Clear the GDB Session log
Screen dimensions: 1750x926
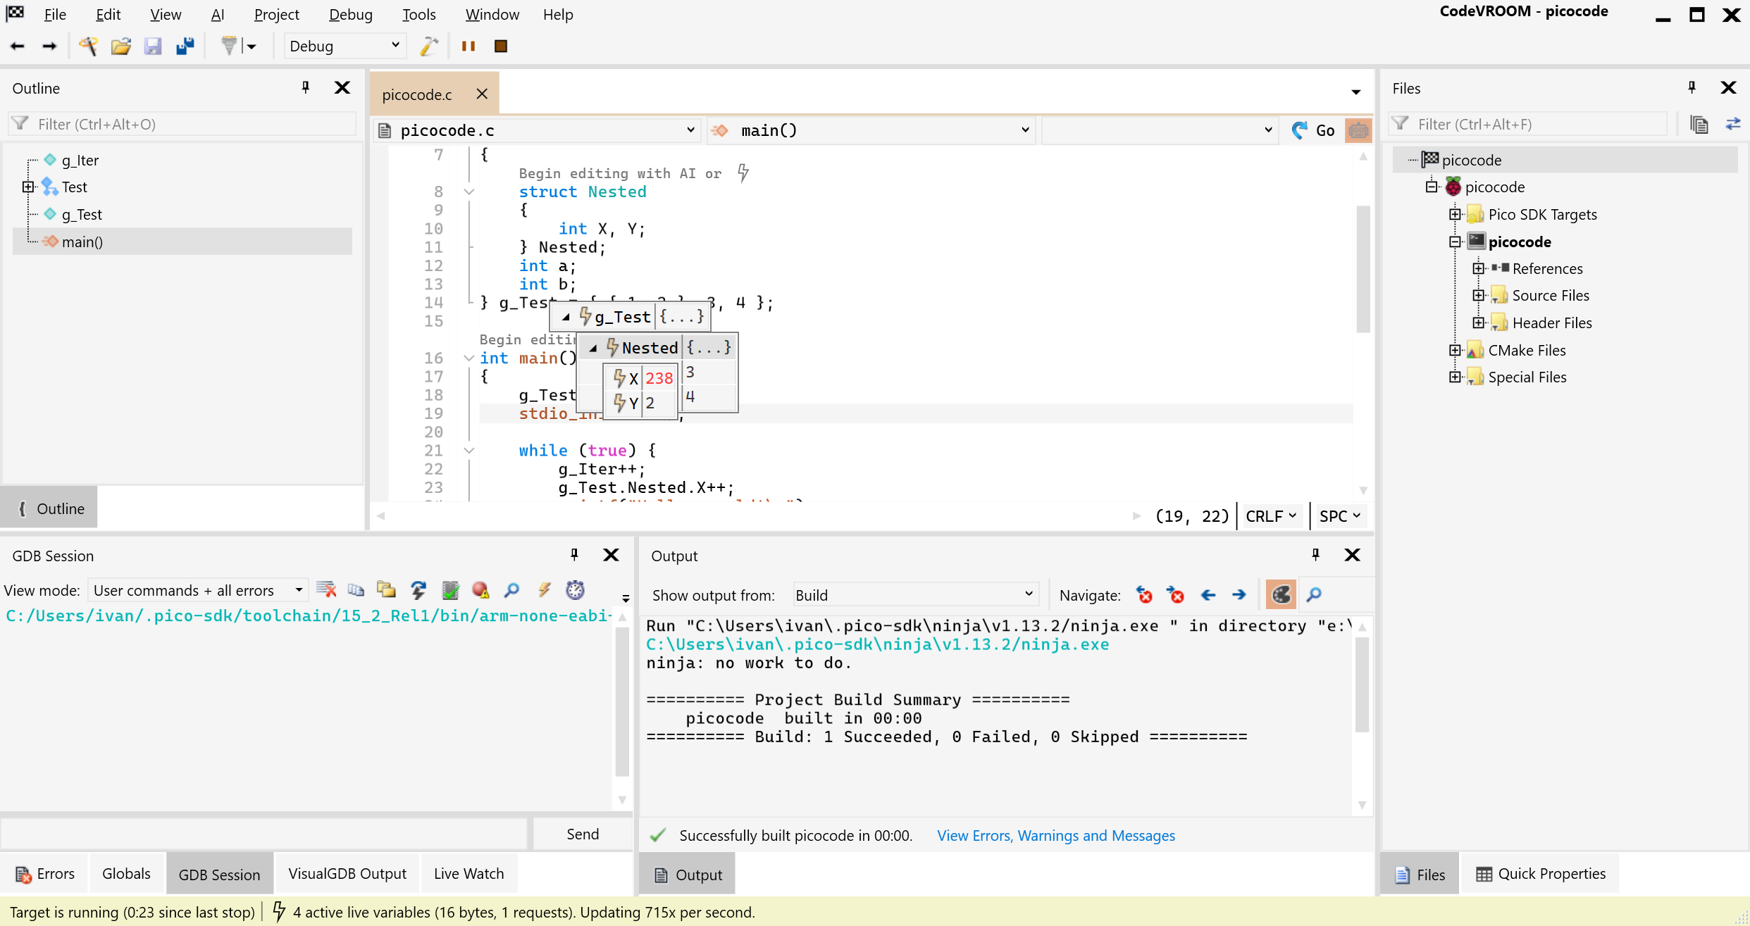(x=326, y=590)
